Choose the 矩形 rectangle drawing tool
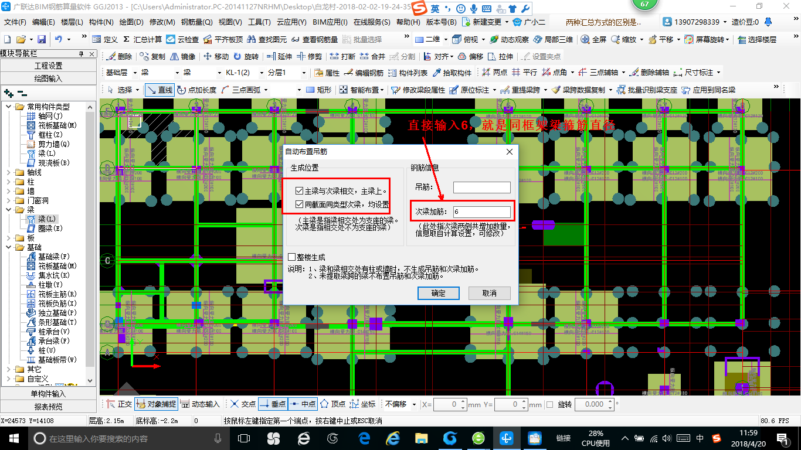 (x=319, y=90)
